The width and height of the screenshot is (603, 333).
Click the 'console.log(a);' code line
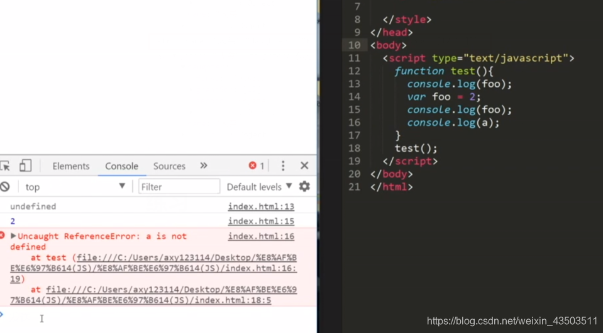(x=453, y=122)
